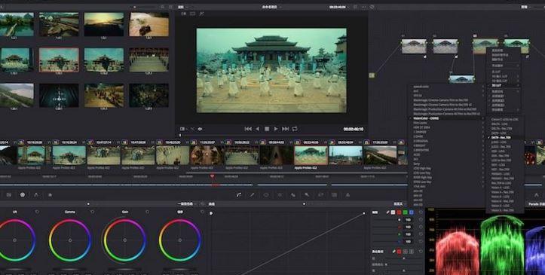Image resolution: width=545 pixels, height=275 pixels.
Task: Click the curve editor play-arrow marker
Action: click(211, 213)
